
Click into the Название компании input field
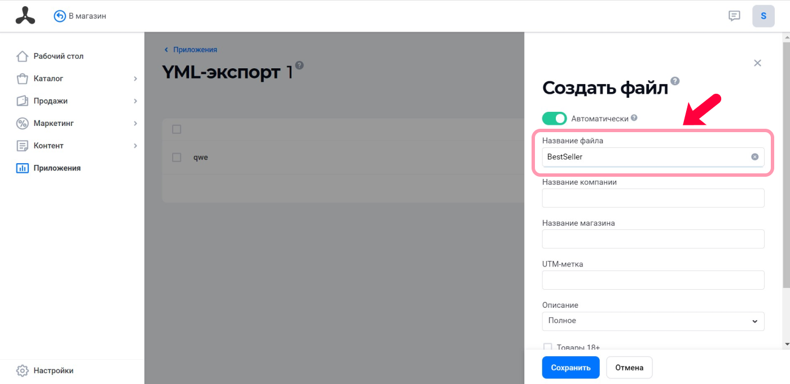click(x=653, y=198)
